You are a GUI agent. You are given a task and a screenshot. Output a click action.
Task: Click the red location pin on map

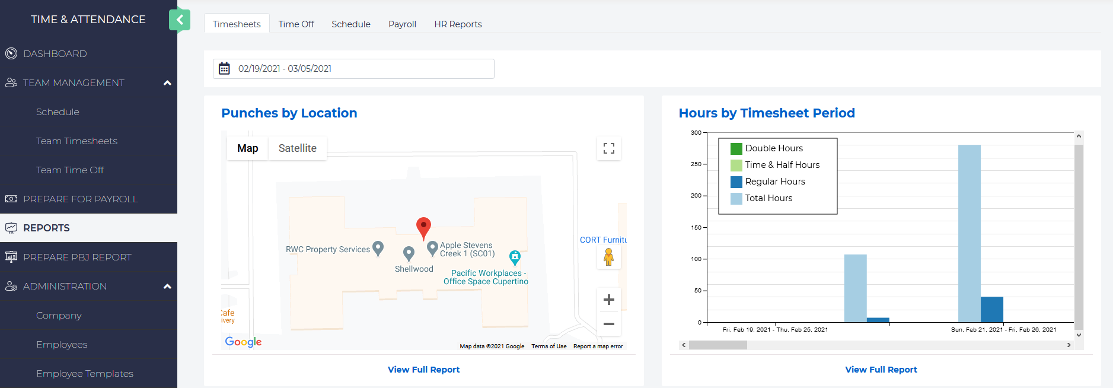point(423,227)
